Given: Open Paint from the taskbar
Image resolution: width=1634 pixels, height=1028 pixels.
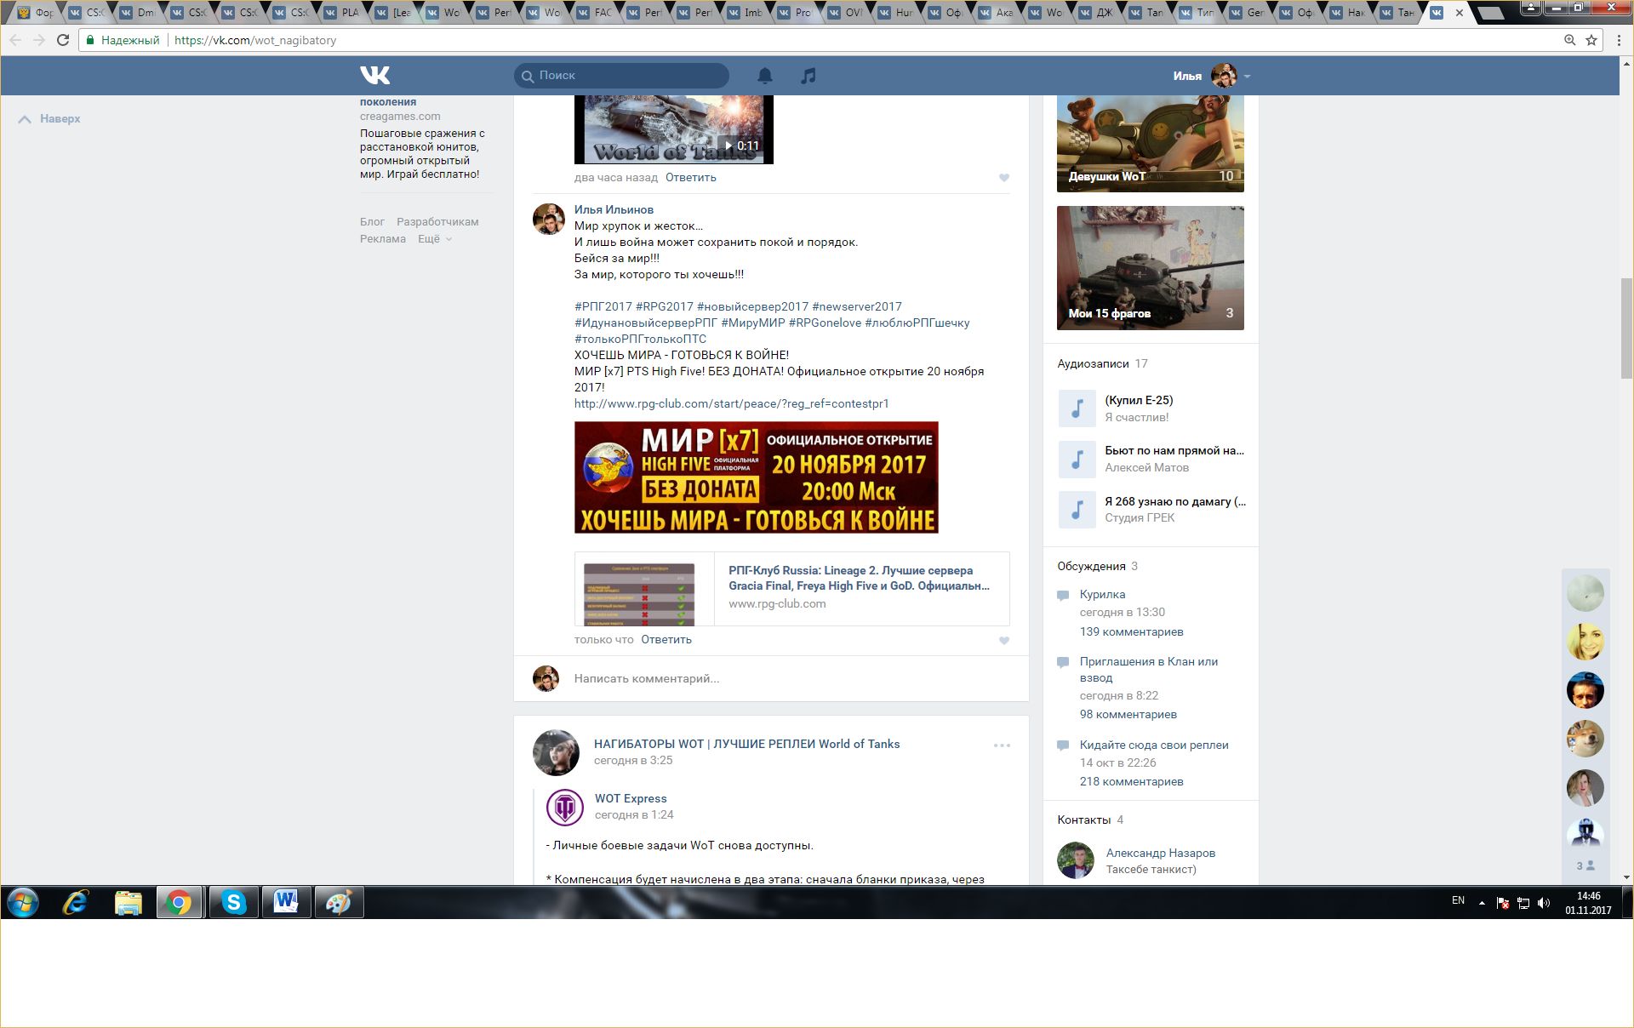Looking at the screenshot, I should pyautogui.click(x=339, y=902).
